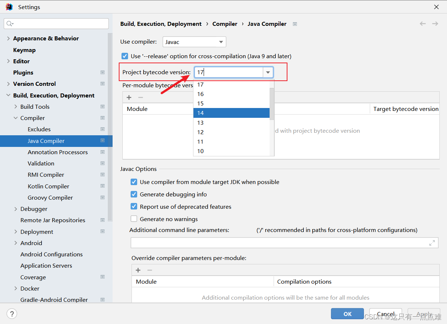Toggle '--release' option for cross-compilation checkbox

[125, 56]
